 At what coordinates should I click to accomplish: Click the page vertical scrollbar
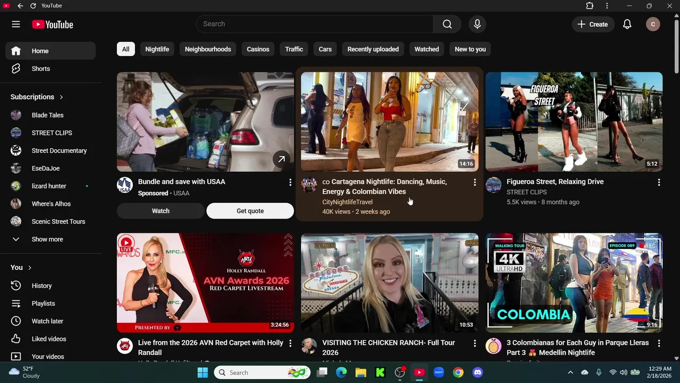click(676, 48)
